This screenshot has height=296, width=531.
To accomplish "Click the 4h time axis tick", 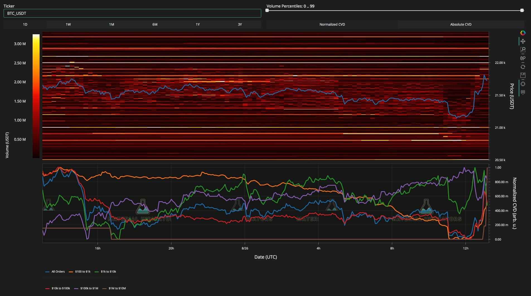I will click(x=318, y=248).
